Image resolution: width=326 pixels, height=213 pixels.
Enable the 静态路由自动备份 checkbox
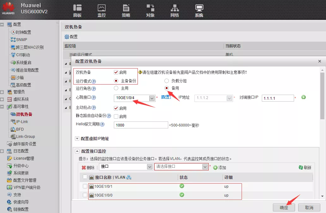point(116,116)
